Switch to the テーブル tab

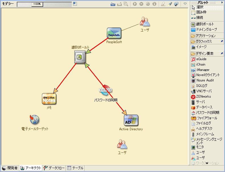pos(75,168)
